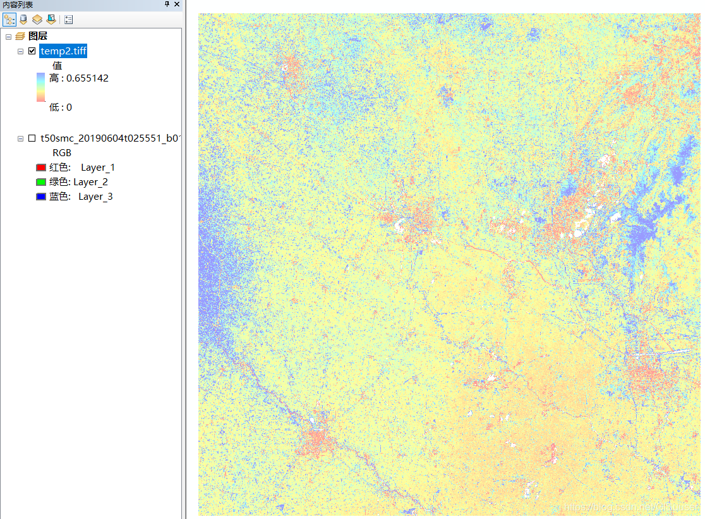Image resolution: width=705 pixels, height=519 pixels.
Task: Switch to List by Selection view
Action: (51, 19)
